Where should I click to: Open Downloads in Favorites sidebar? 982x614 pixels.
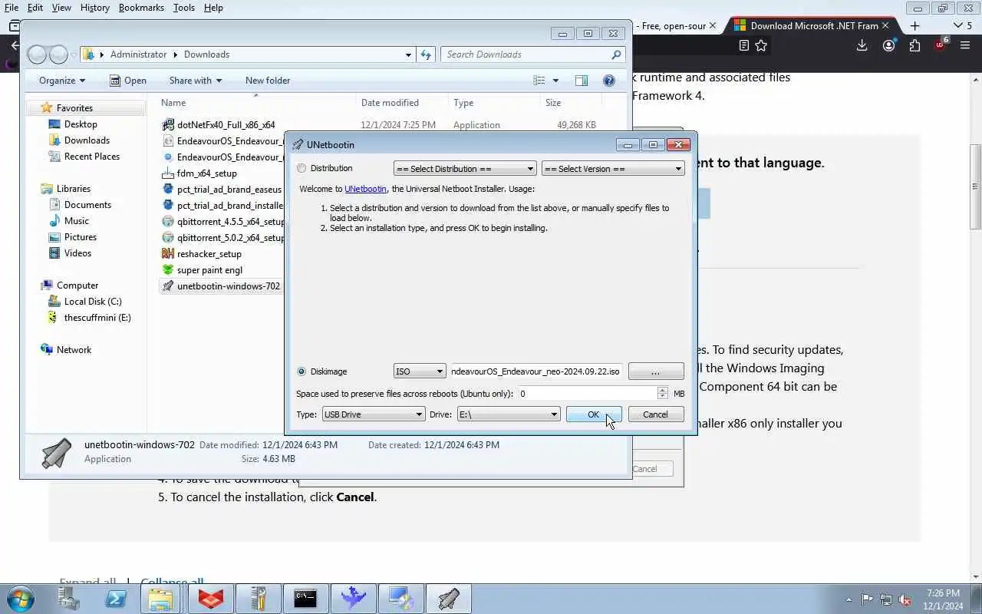[87, 140]
